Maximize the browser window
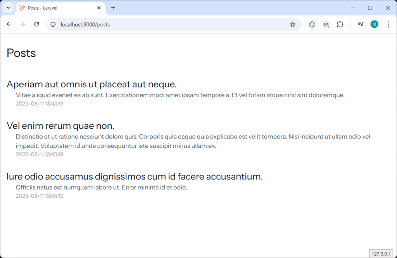This screenshot has width=397, height=258. 370,8
